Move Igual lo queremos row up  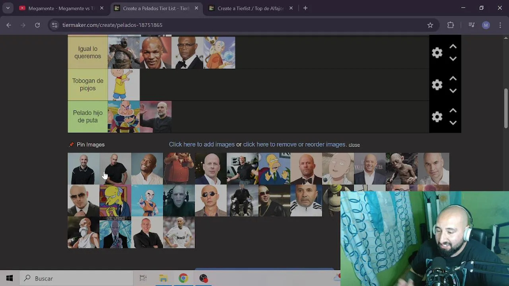click(x=453, y=46)
